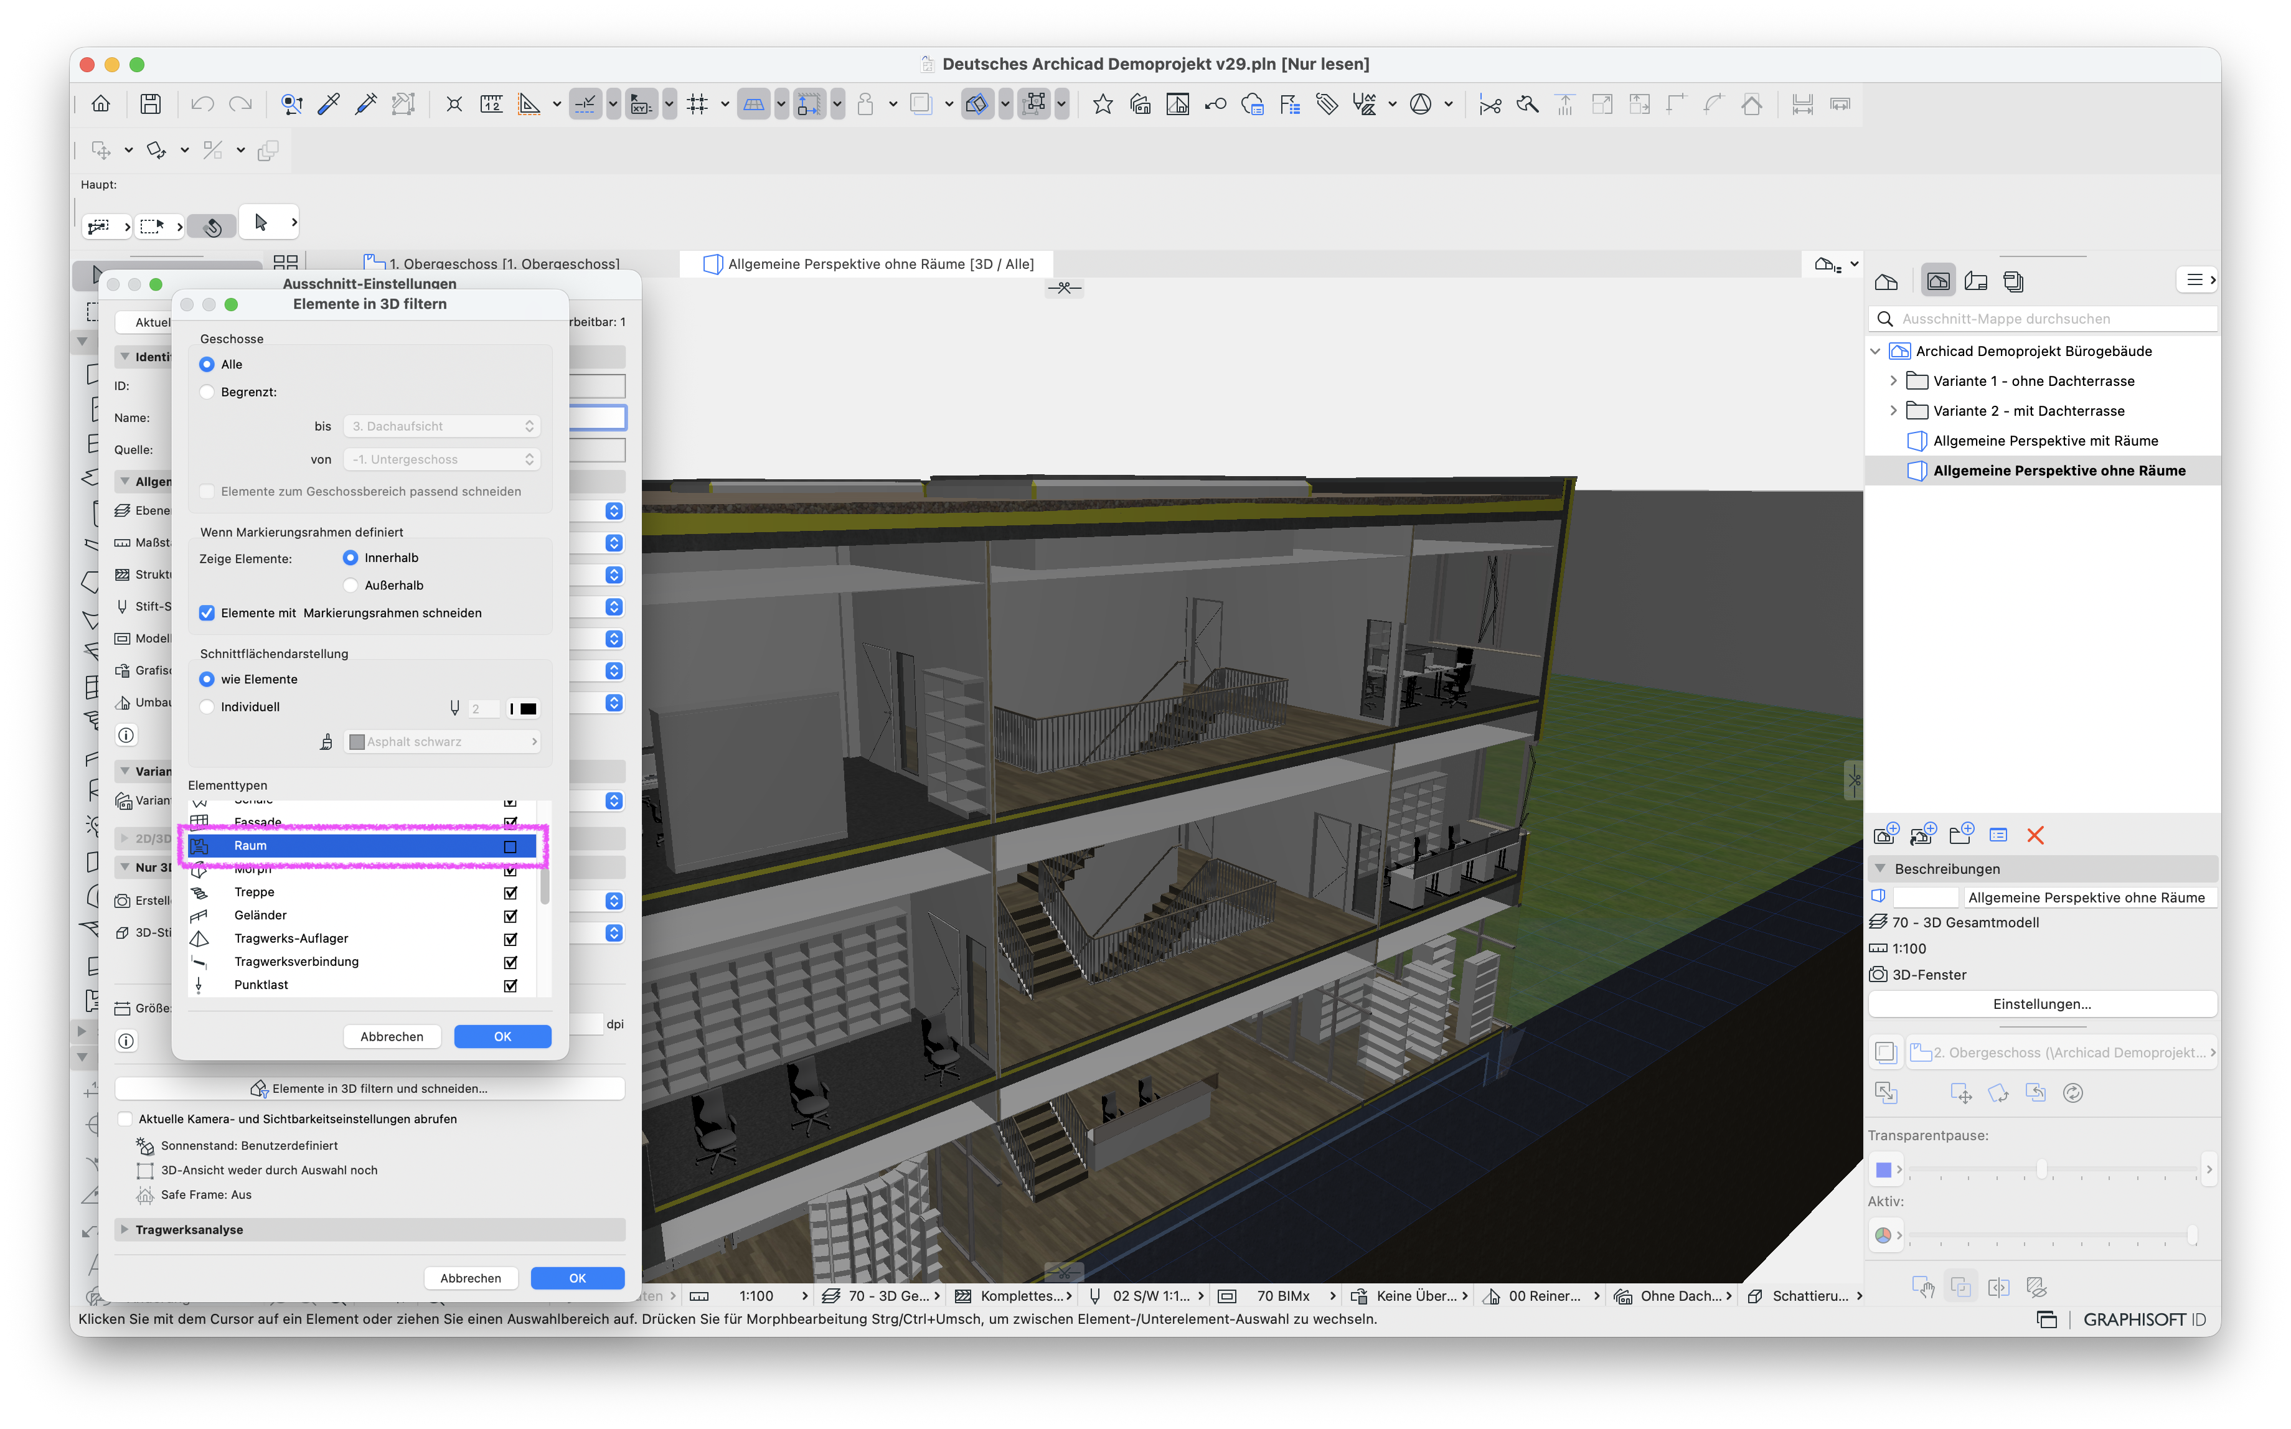Open the 70 - 3D Ge... layer combination dropdown
The height and width of the screenshot is (1429, 2291).
[881, 1296]
